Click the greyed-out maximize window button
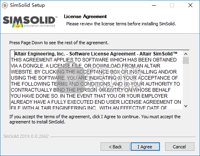Screen dimensions: 200x156 coord(172,5)
